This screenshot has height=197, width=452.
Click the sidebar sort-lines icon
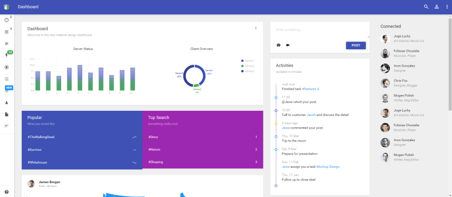[x=7, y=126]
